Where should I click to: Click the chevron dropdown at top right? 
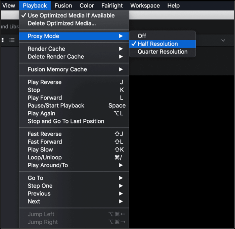click(223, 40)
